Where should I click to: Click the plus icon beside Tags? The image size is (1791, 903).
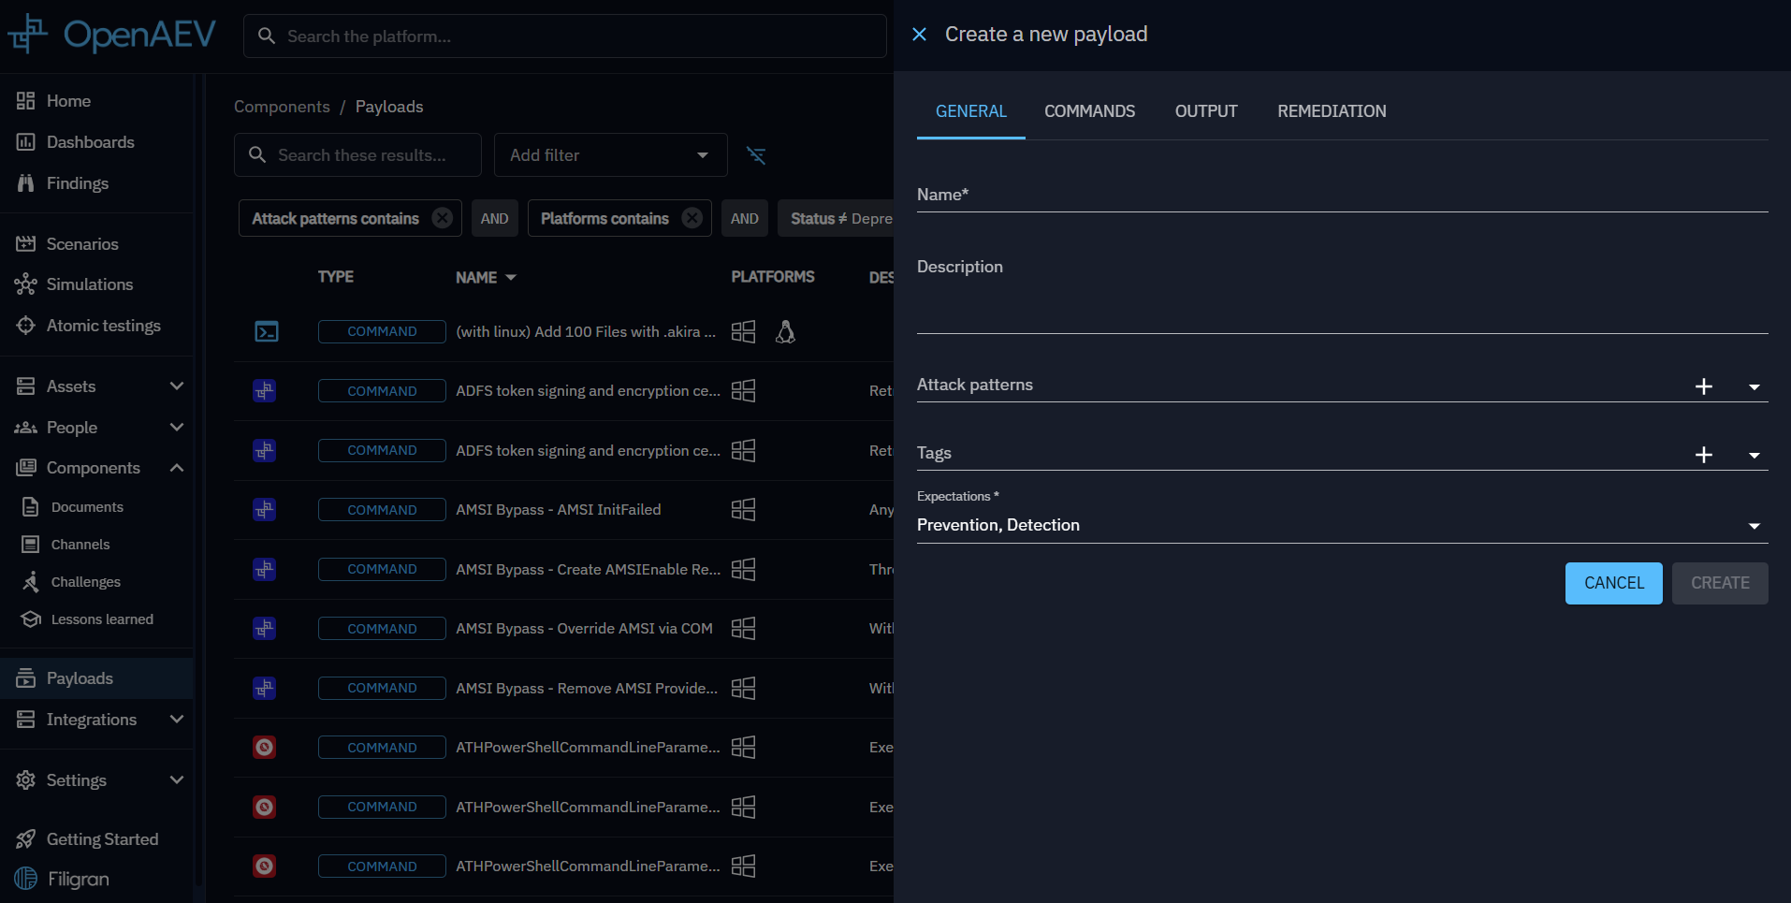(1703, 455)
